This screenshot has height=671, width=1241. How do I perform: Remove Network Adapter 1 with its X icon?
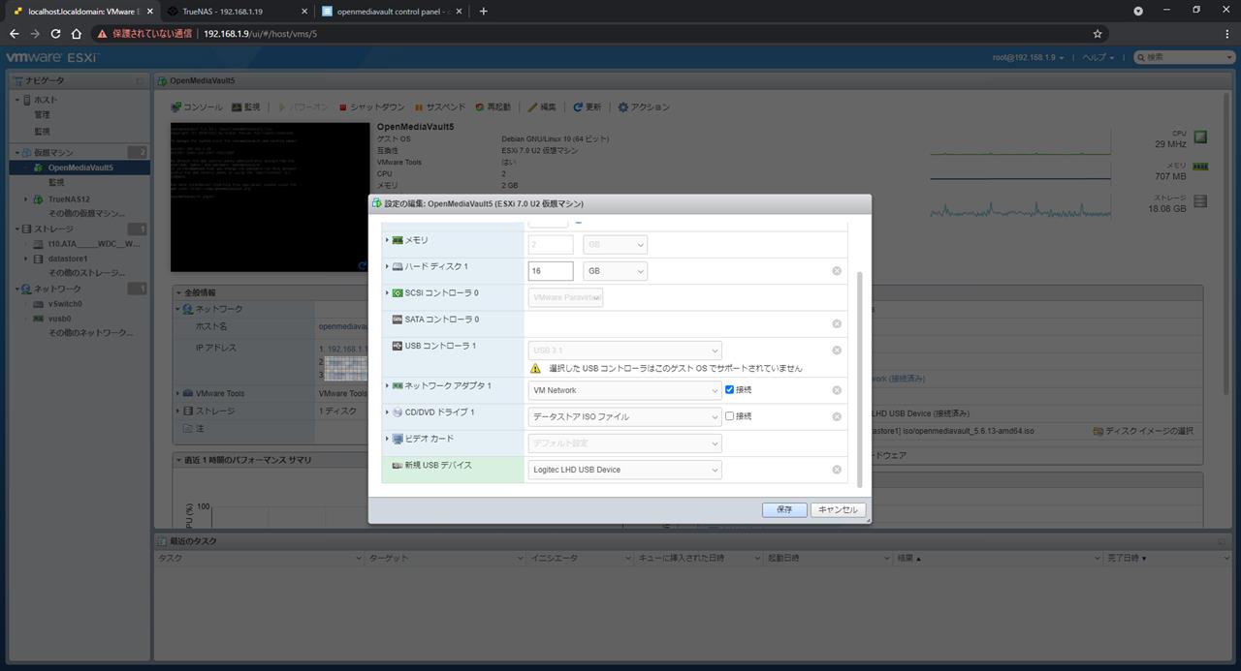(x=837, y=390)
